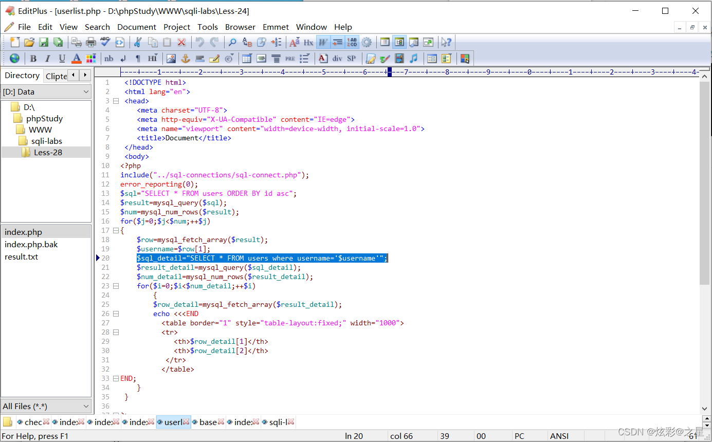Collapse the code block at line 17
Screen dimensions: 712x442
(116, 230)
